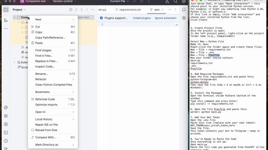Open Project panel options menu
This screenshot has width=268, height=150.
click(x=87, y=10)
